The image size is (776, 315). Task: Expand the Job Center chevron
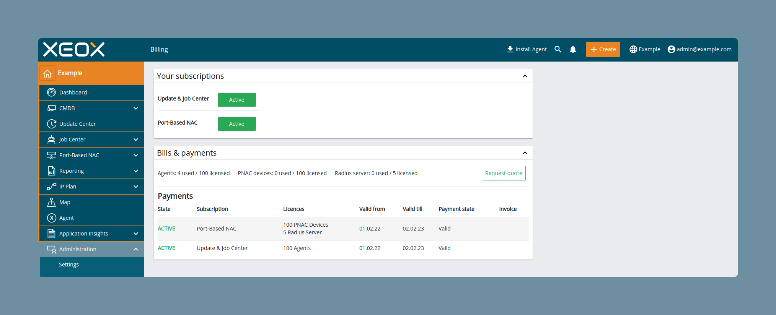tap(136, 140)
